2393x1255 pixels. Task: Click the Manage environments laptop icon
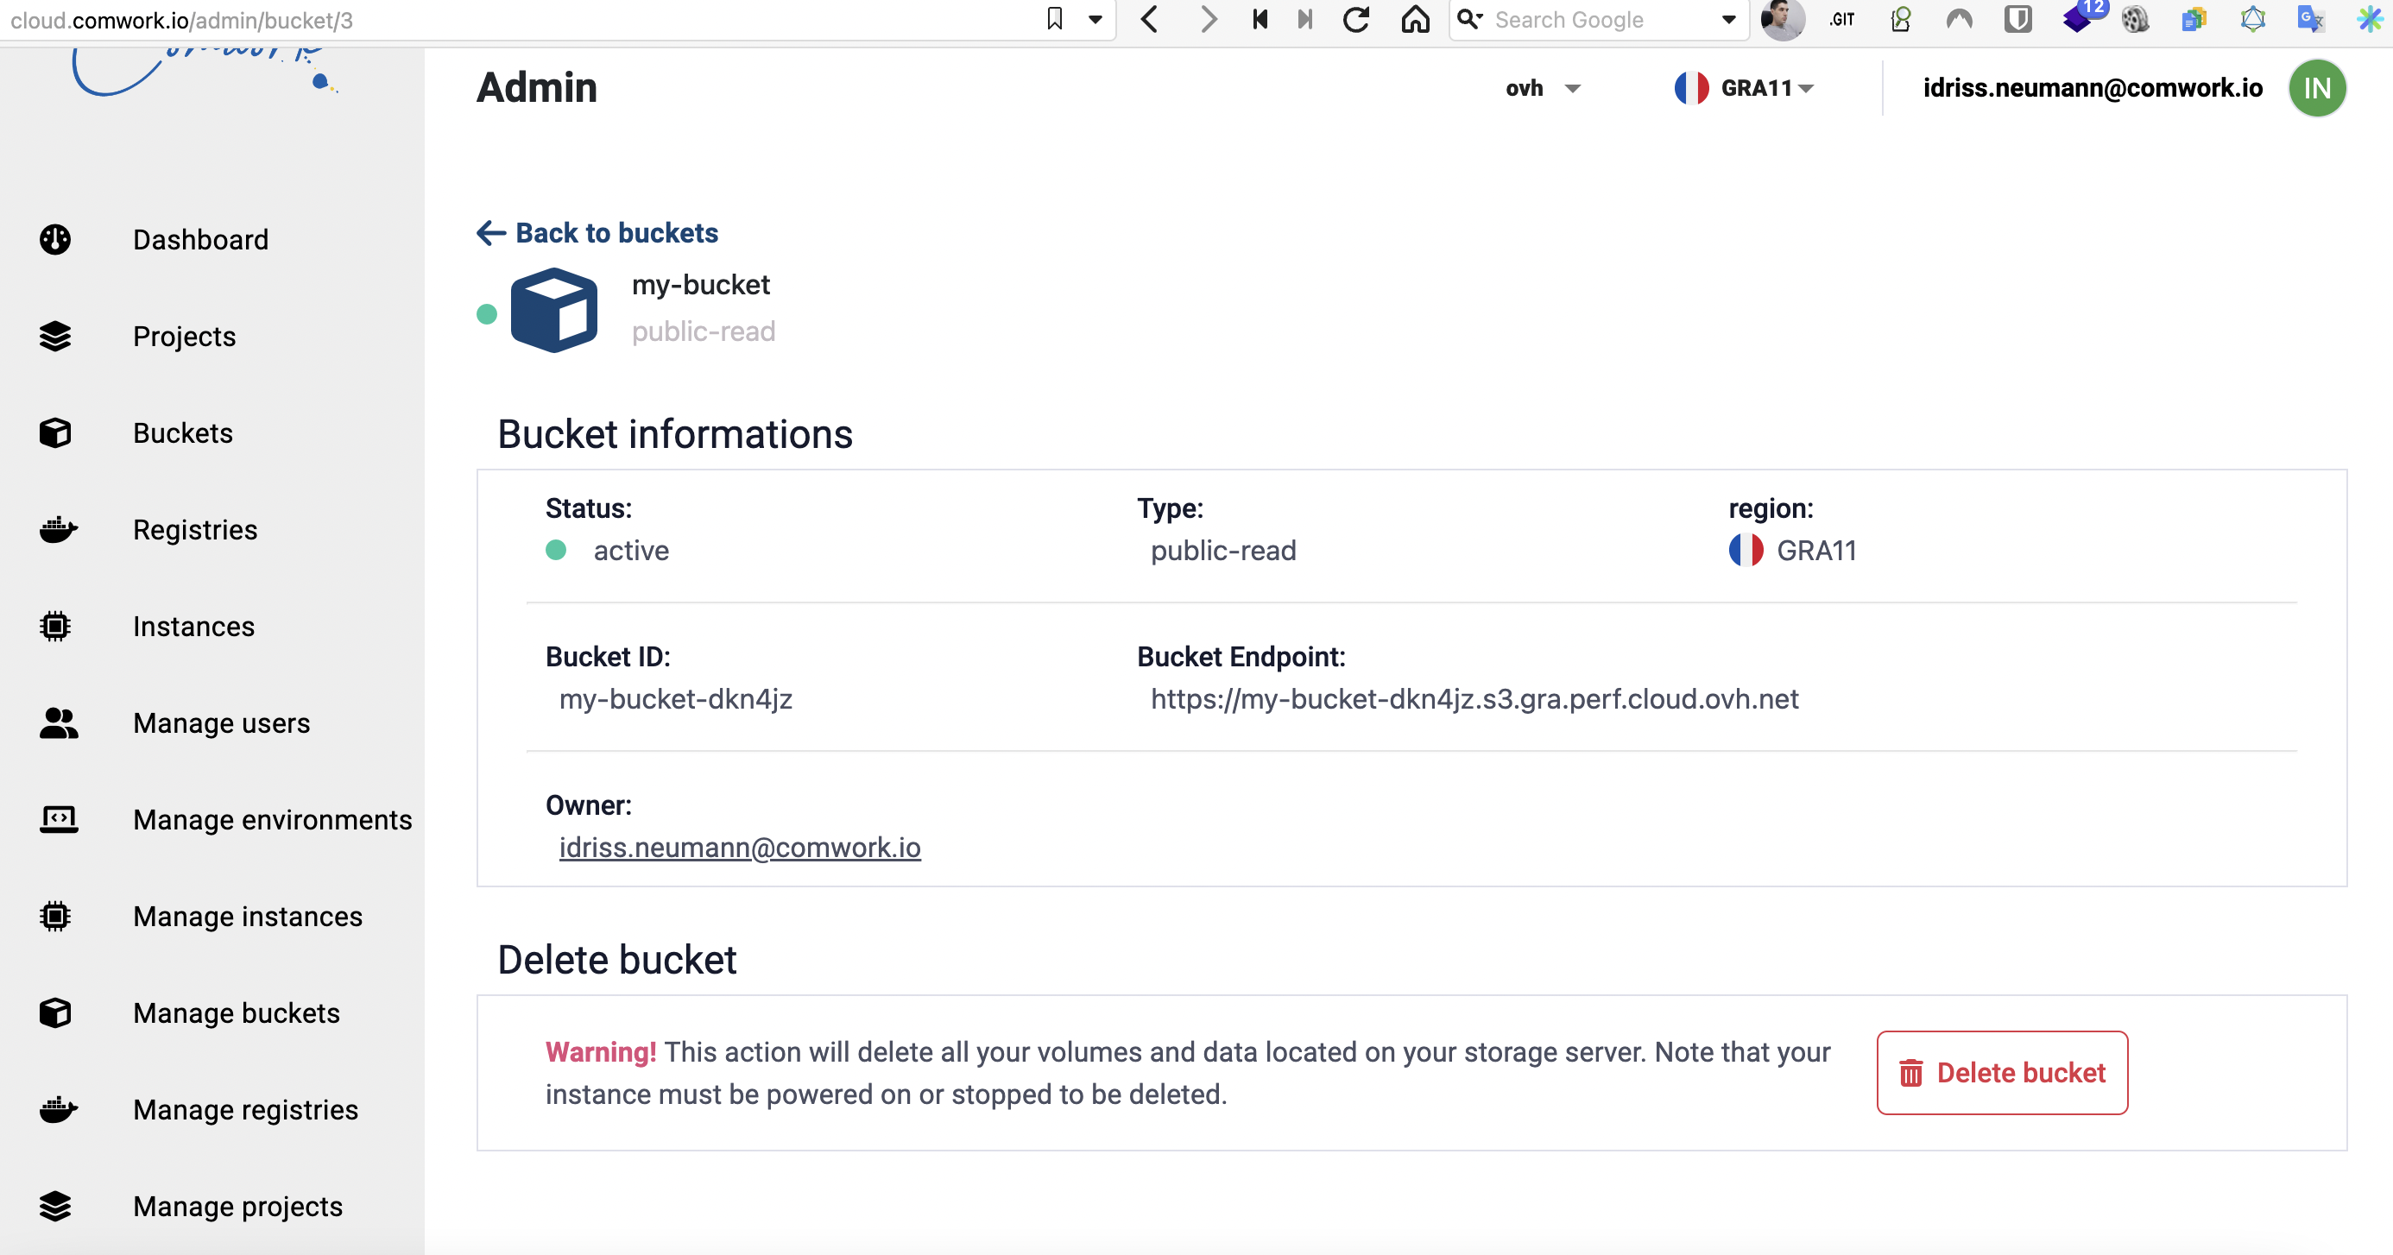click(59, 819)
